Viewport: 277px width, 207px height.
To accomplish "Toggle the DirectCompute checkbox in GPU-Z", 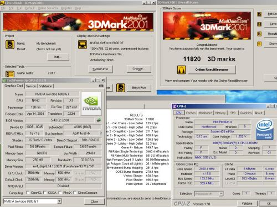I will tap(75, 193).
